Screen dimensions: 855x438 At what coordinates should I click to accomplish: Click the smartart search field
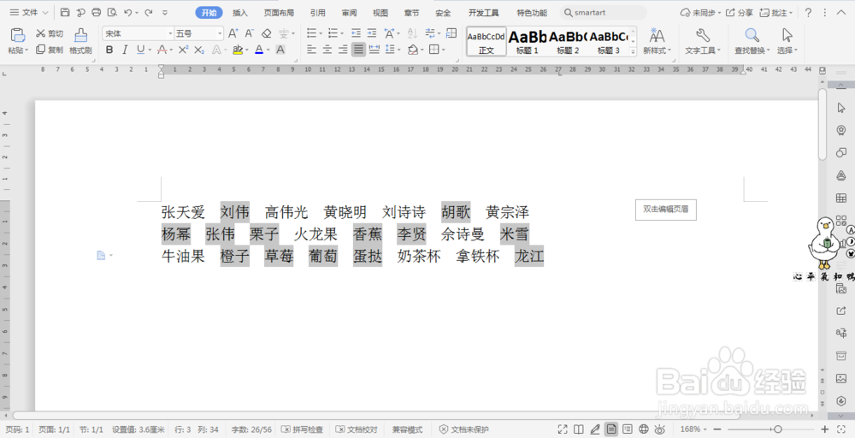(603, 13)
